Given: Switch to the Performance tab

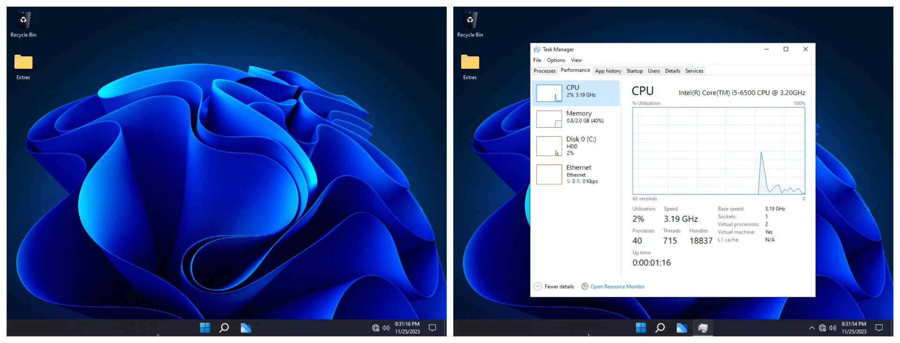Looking at the screenshot, I should 575,70.
